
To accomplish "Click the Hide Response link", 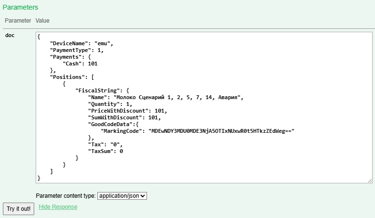I will click(x=58, y=207).
